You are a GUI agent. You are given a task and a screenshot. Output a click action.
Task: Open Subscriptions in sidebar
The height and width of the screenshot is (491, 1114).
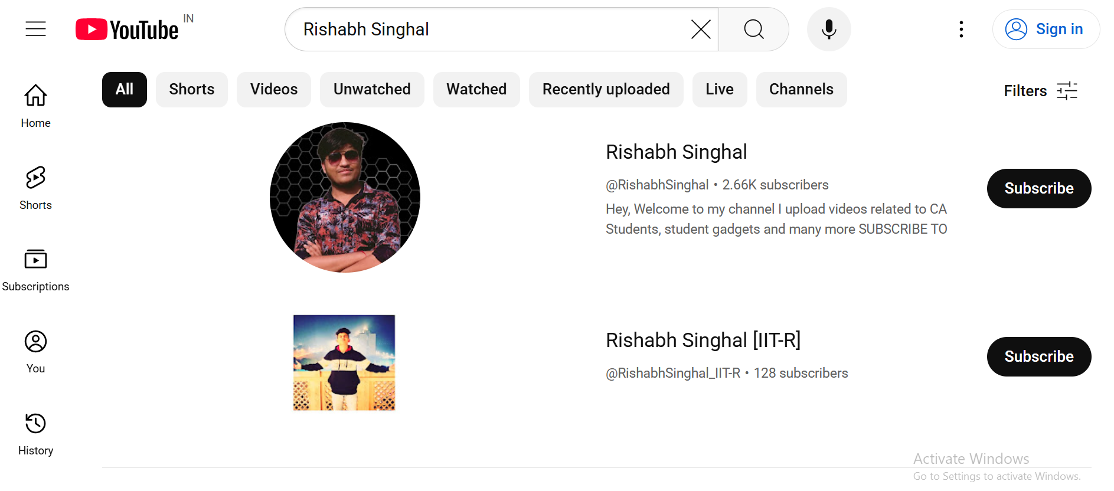coord(35,270)
